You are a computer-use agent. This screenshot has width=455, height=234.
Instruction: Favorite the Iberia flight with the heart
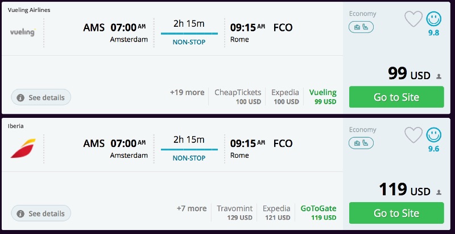413,135
